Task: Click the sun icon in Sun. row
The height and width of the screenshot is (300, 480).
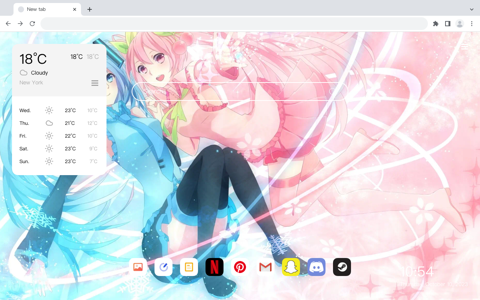Action: 49,161
